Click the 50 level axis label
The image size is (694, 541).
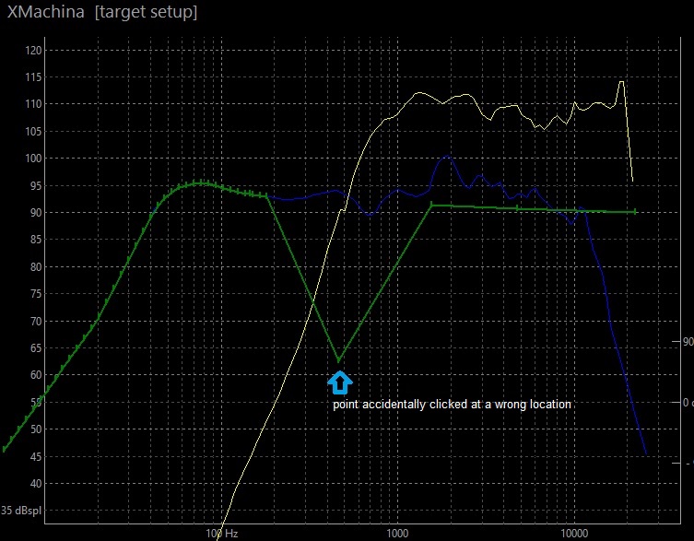(x=35, y=429)
